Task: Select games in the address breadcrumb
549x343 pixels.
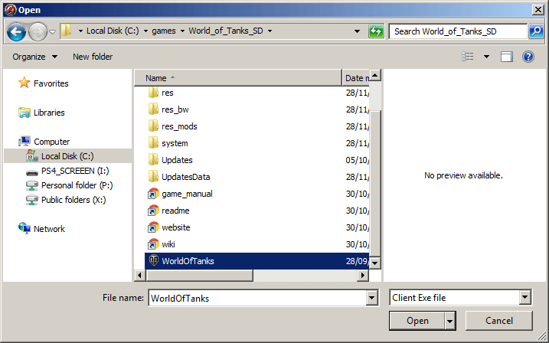Action: (x=164, y=31)
